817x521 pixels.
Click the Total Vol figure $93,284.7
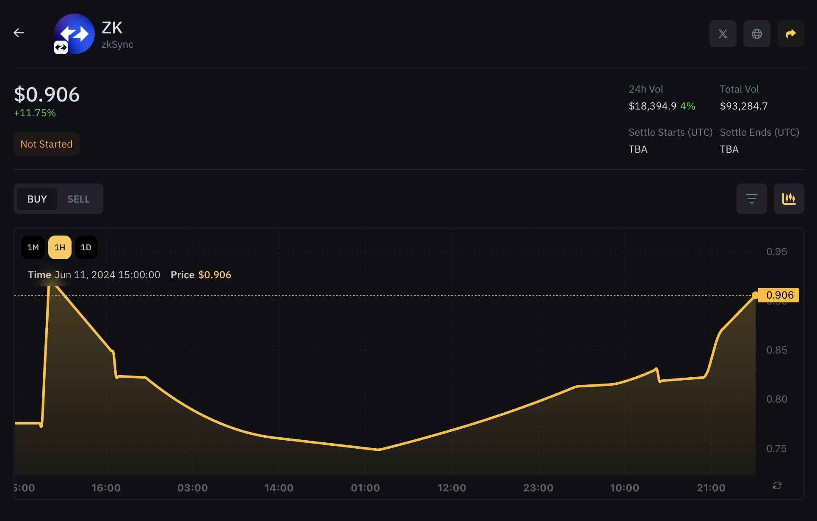click(x=743, y=106)
